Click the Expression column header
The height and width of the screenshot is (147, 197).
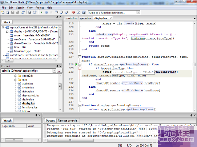pos(13,126)
